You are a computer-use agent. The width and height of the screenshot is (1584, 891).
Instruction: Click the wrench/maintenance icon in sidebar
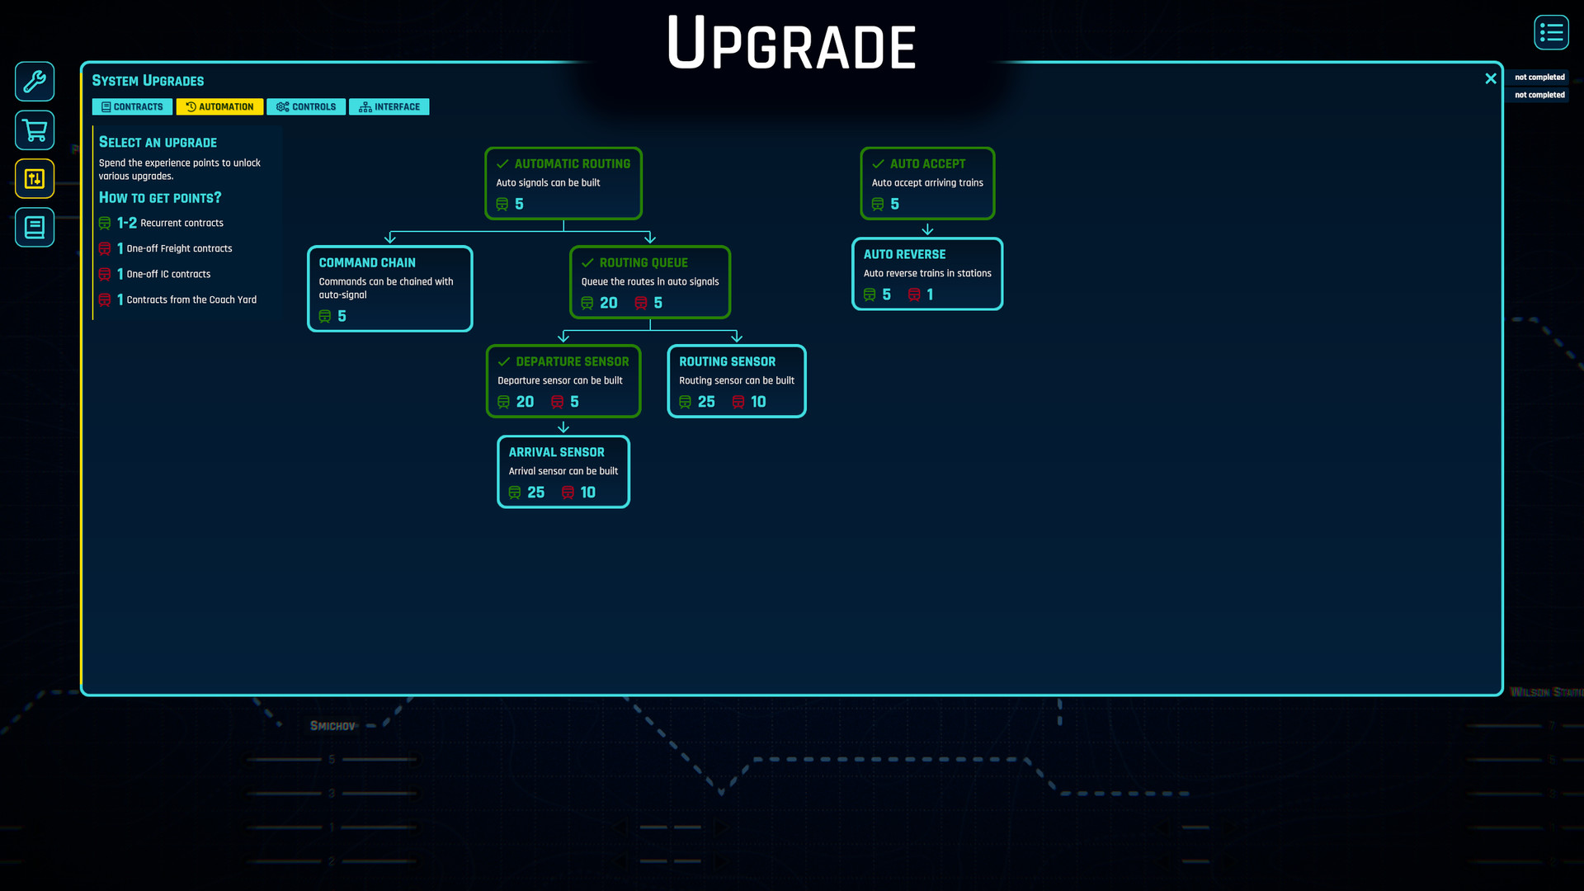35,81
